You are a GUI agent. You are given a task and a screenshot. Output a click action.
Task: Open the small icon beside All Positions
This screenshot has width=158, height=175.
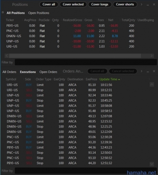click(2, 12)
